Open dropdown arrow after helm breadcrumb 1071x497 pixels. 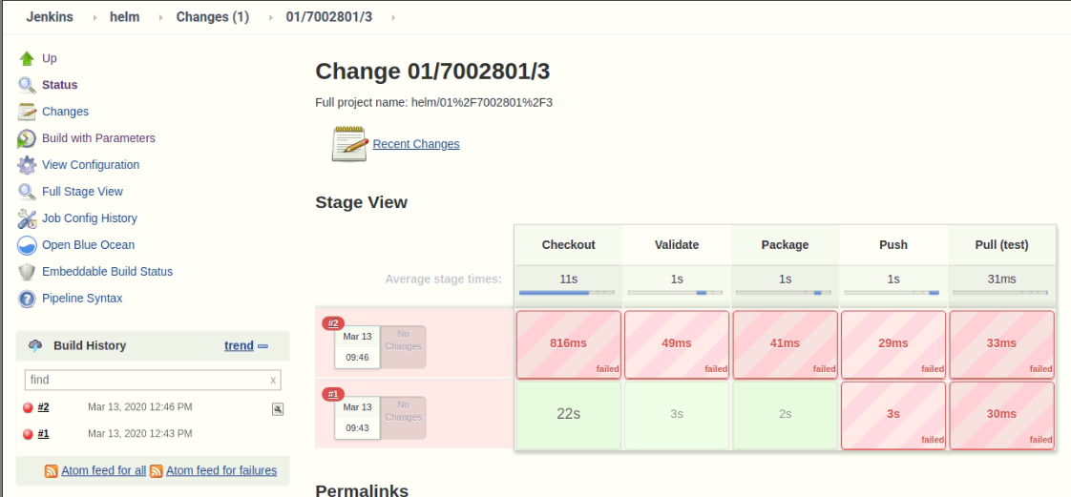point(161,17)
